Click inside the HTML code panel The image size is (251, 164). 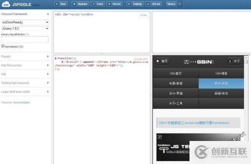pyautogui.click(x=102, y=32)
